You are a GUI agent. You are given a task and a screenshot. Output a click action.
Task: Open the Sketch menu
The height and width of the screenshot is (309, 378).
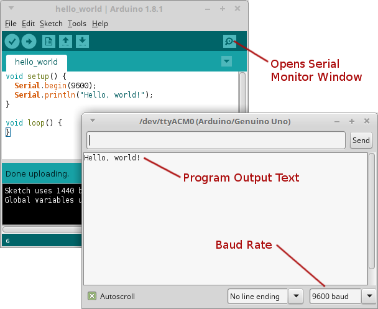pyautogui.click(x=51, y=24)
